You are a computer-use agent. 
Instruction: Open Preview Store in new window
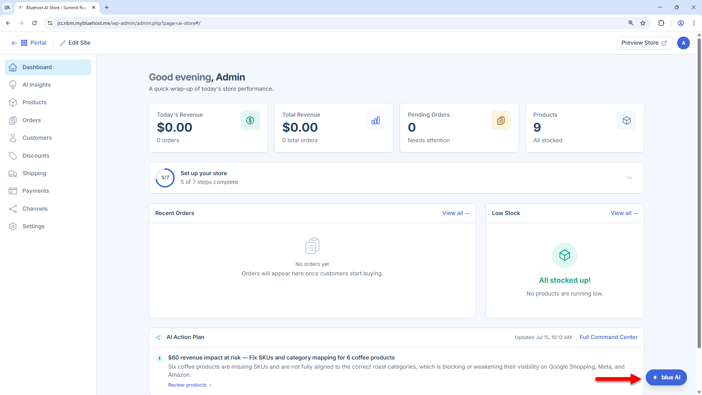tap(644, 43)
